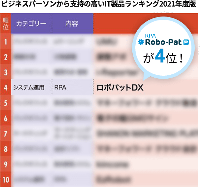202x187 pixels.
Task: Click the small RPA label above Robo-Pat
Action: [150, 36]
